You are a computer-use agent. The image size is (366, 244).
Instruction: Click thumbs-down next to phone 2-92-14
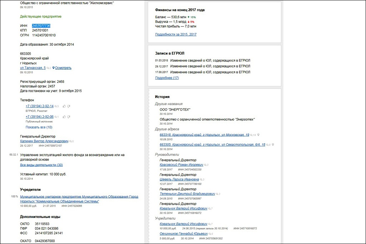[x=69, y=106]
